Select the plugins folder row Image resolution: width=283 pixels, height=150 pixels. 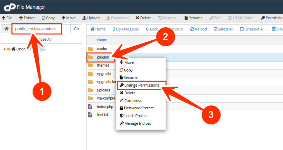pos(185,57)
